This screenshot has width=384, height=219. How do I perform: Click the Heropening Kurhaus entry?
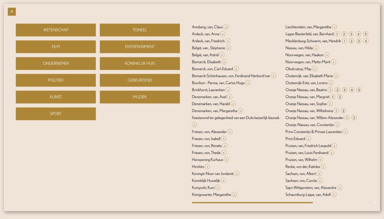[207, 160]
